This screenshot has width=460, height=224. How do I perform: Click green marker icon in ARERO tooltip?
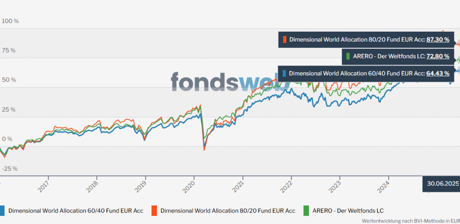(x=348, y=56)
